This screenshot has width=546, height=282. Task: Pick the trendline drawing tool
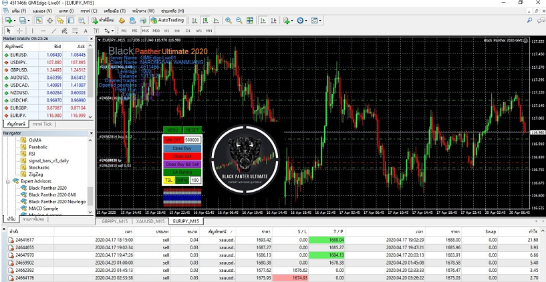55,31
